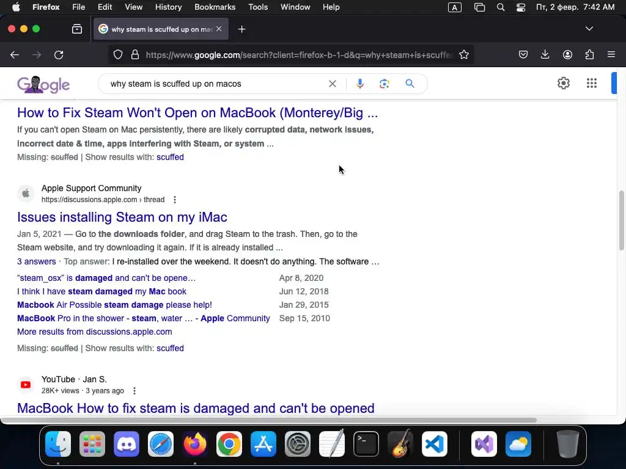626x469 pixels.
Task: Open the Help menu
Action: (331, 7)
